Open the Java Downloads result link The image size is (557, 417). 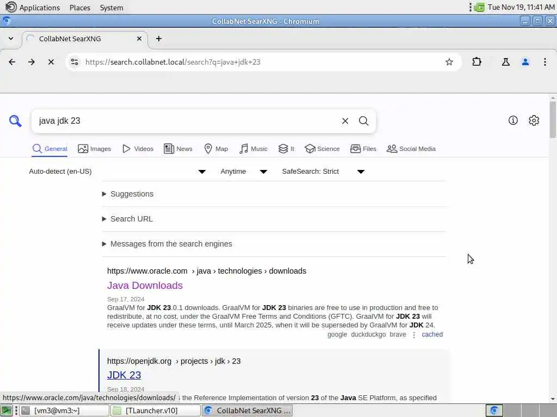pos(145,286)
